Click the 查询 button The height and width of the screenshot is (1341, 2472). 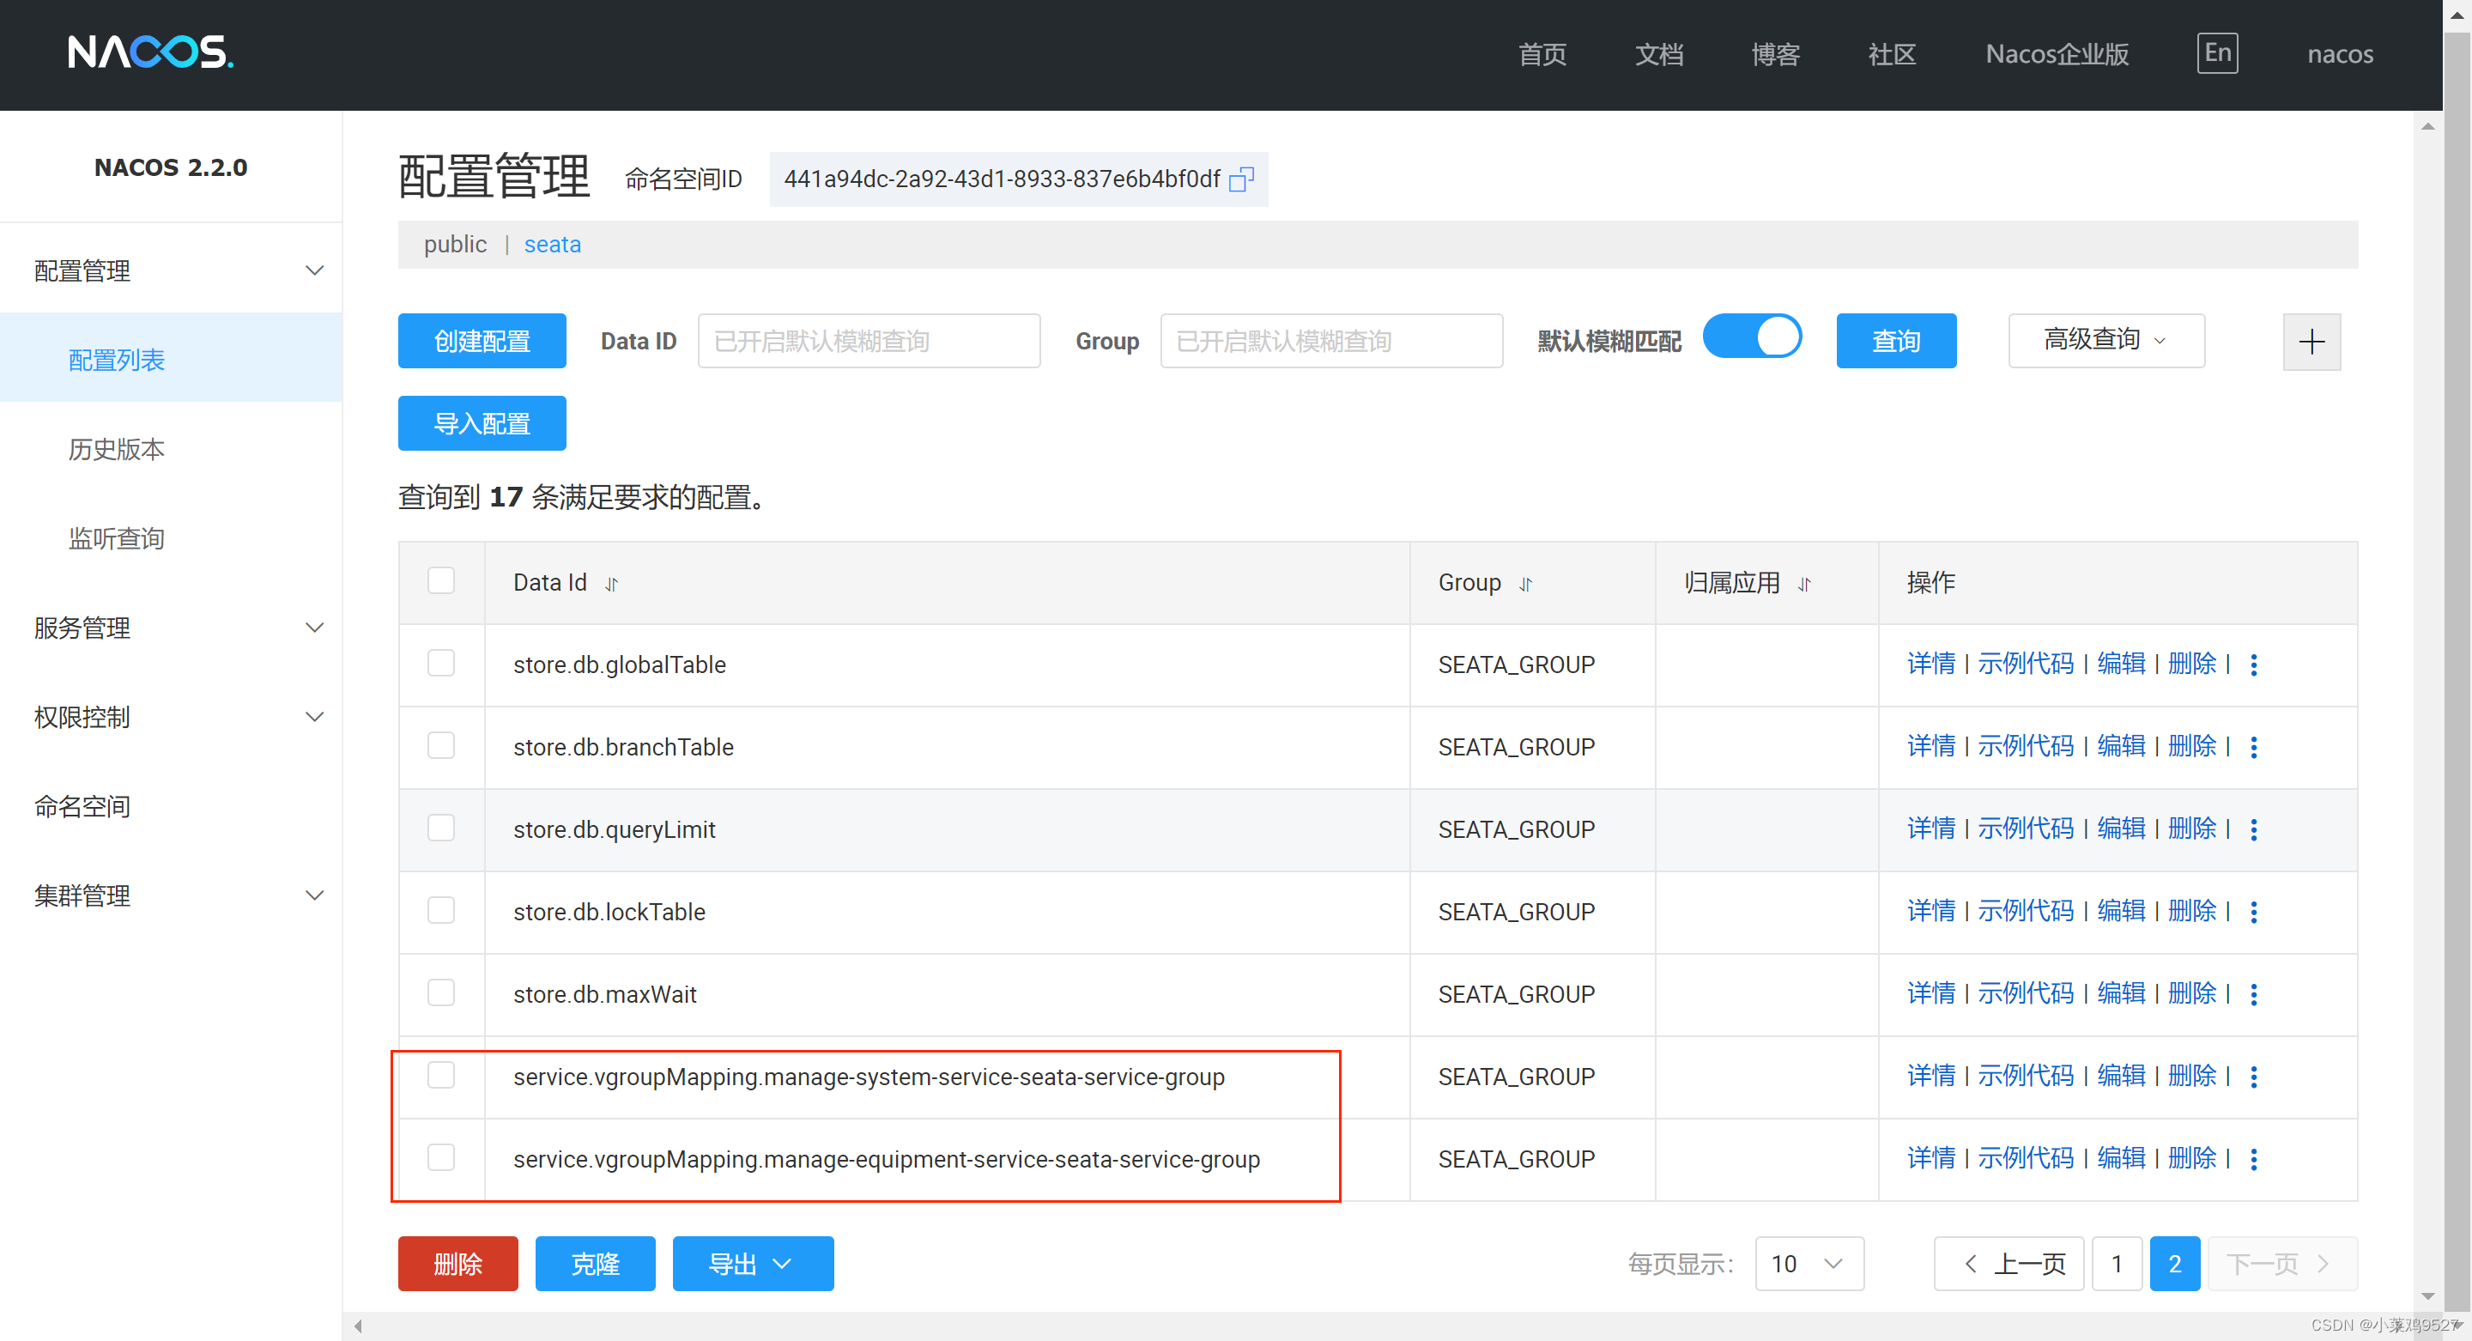tap(1895, 341)
